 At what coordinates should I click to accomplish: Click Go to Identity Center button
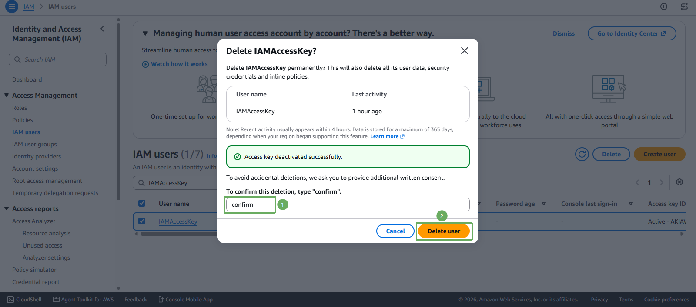[x=632, y=33]
